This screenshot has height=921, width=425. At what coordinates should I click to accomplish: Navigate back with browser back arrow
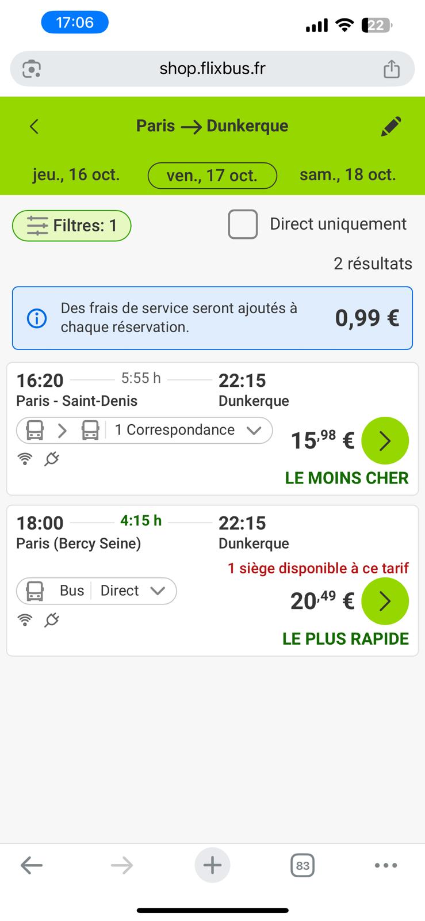coord(32,865)
